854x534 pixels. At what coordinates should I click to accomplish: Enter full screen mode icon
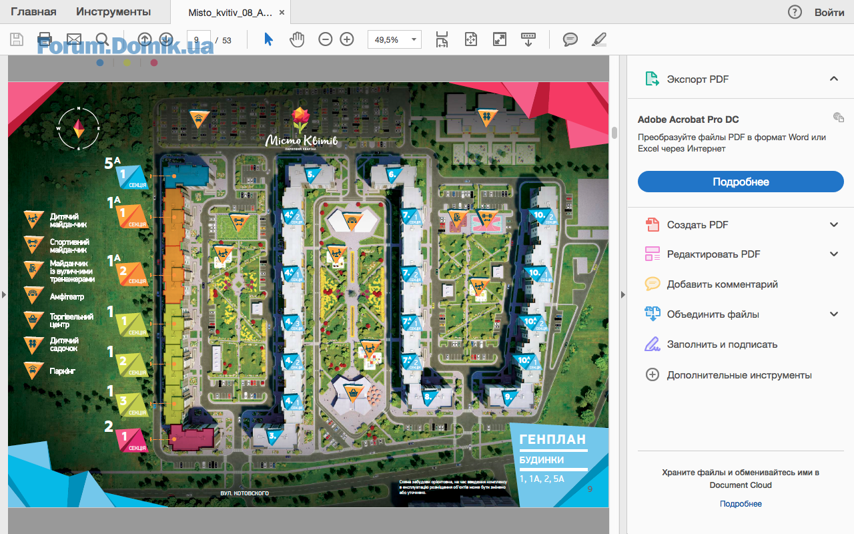[500, 39]
